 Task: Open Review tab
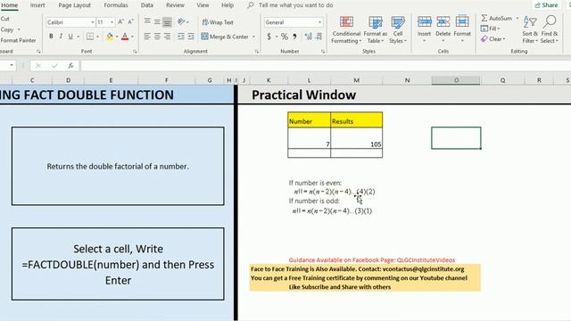(x=175, y=5)
